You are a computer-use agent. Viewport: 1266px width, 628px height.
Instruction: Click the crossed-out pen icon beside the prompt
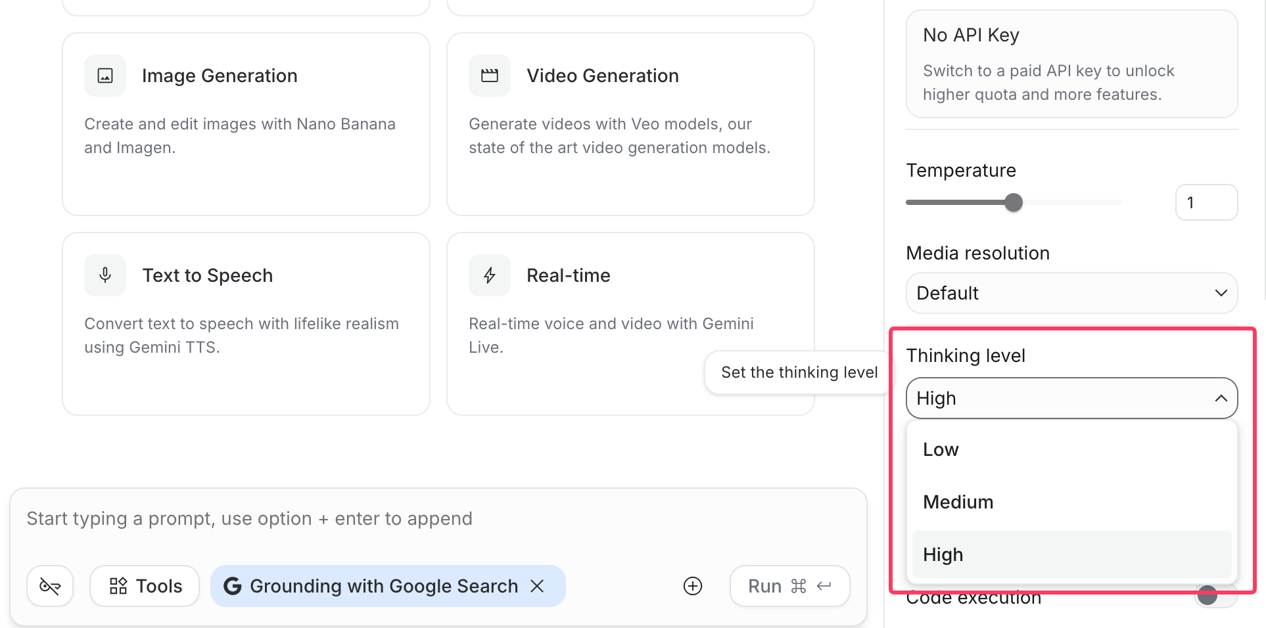click(x=50, y=586)
